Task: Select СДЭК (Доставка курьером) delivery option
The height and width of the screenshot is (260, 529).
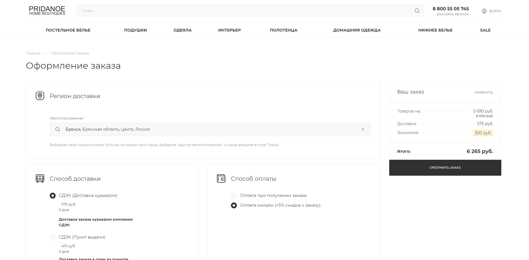Action: (x=53, y=195)
